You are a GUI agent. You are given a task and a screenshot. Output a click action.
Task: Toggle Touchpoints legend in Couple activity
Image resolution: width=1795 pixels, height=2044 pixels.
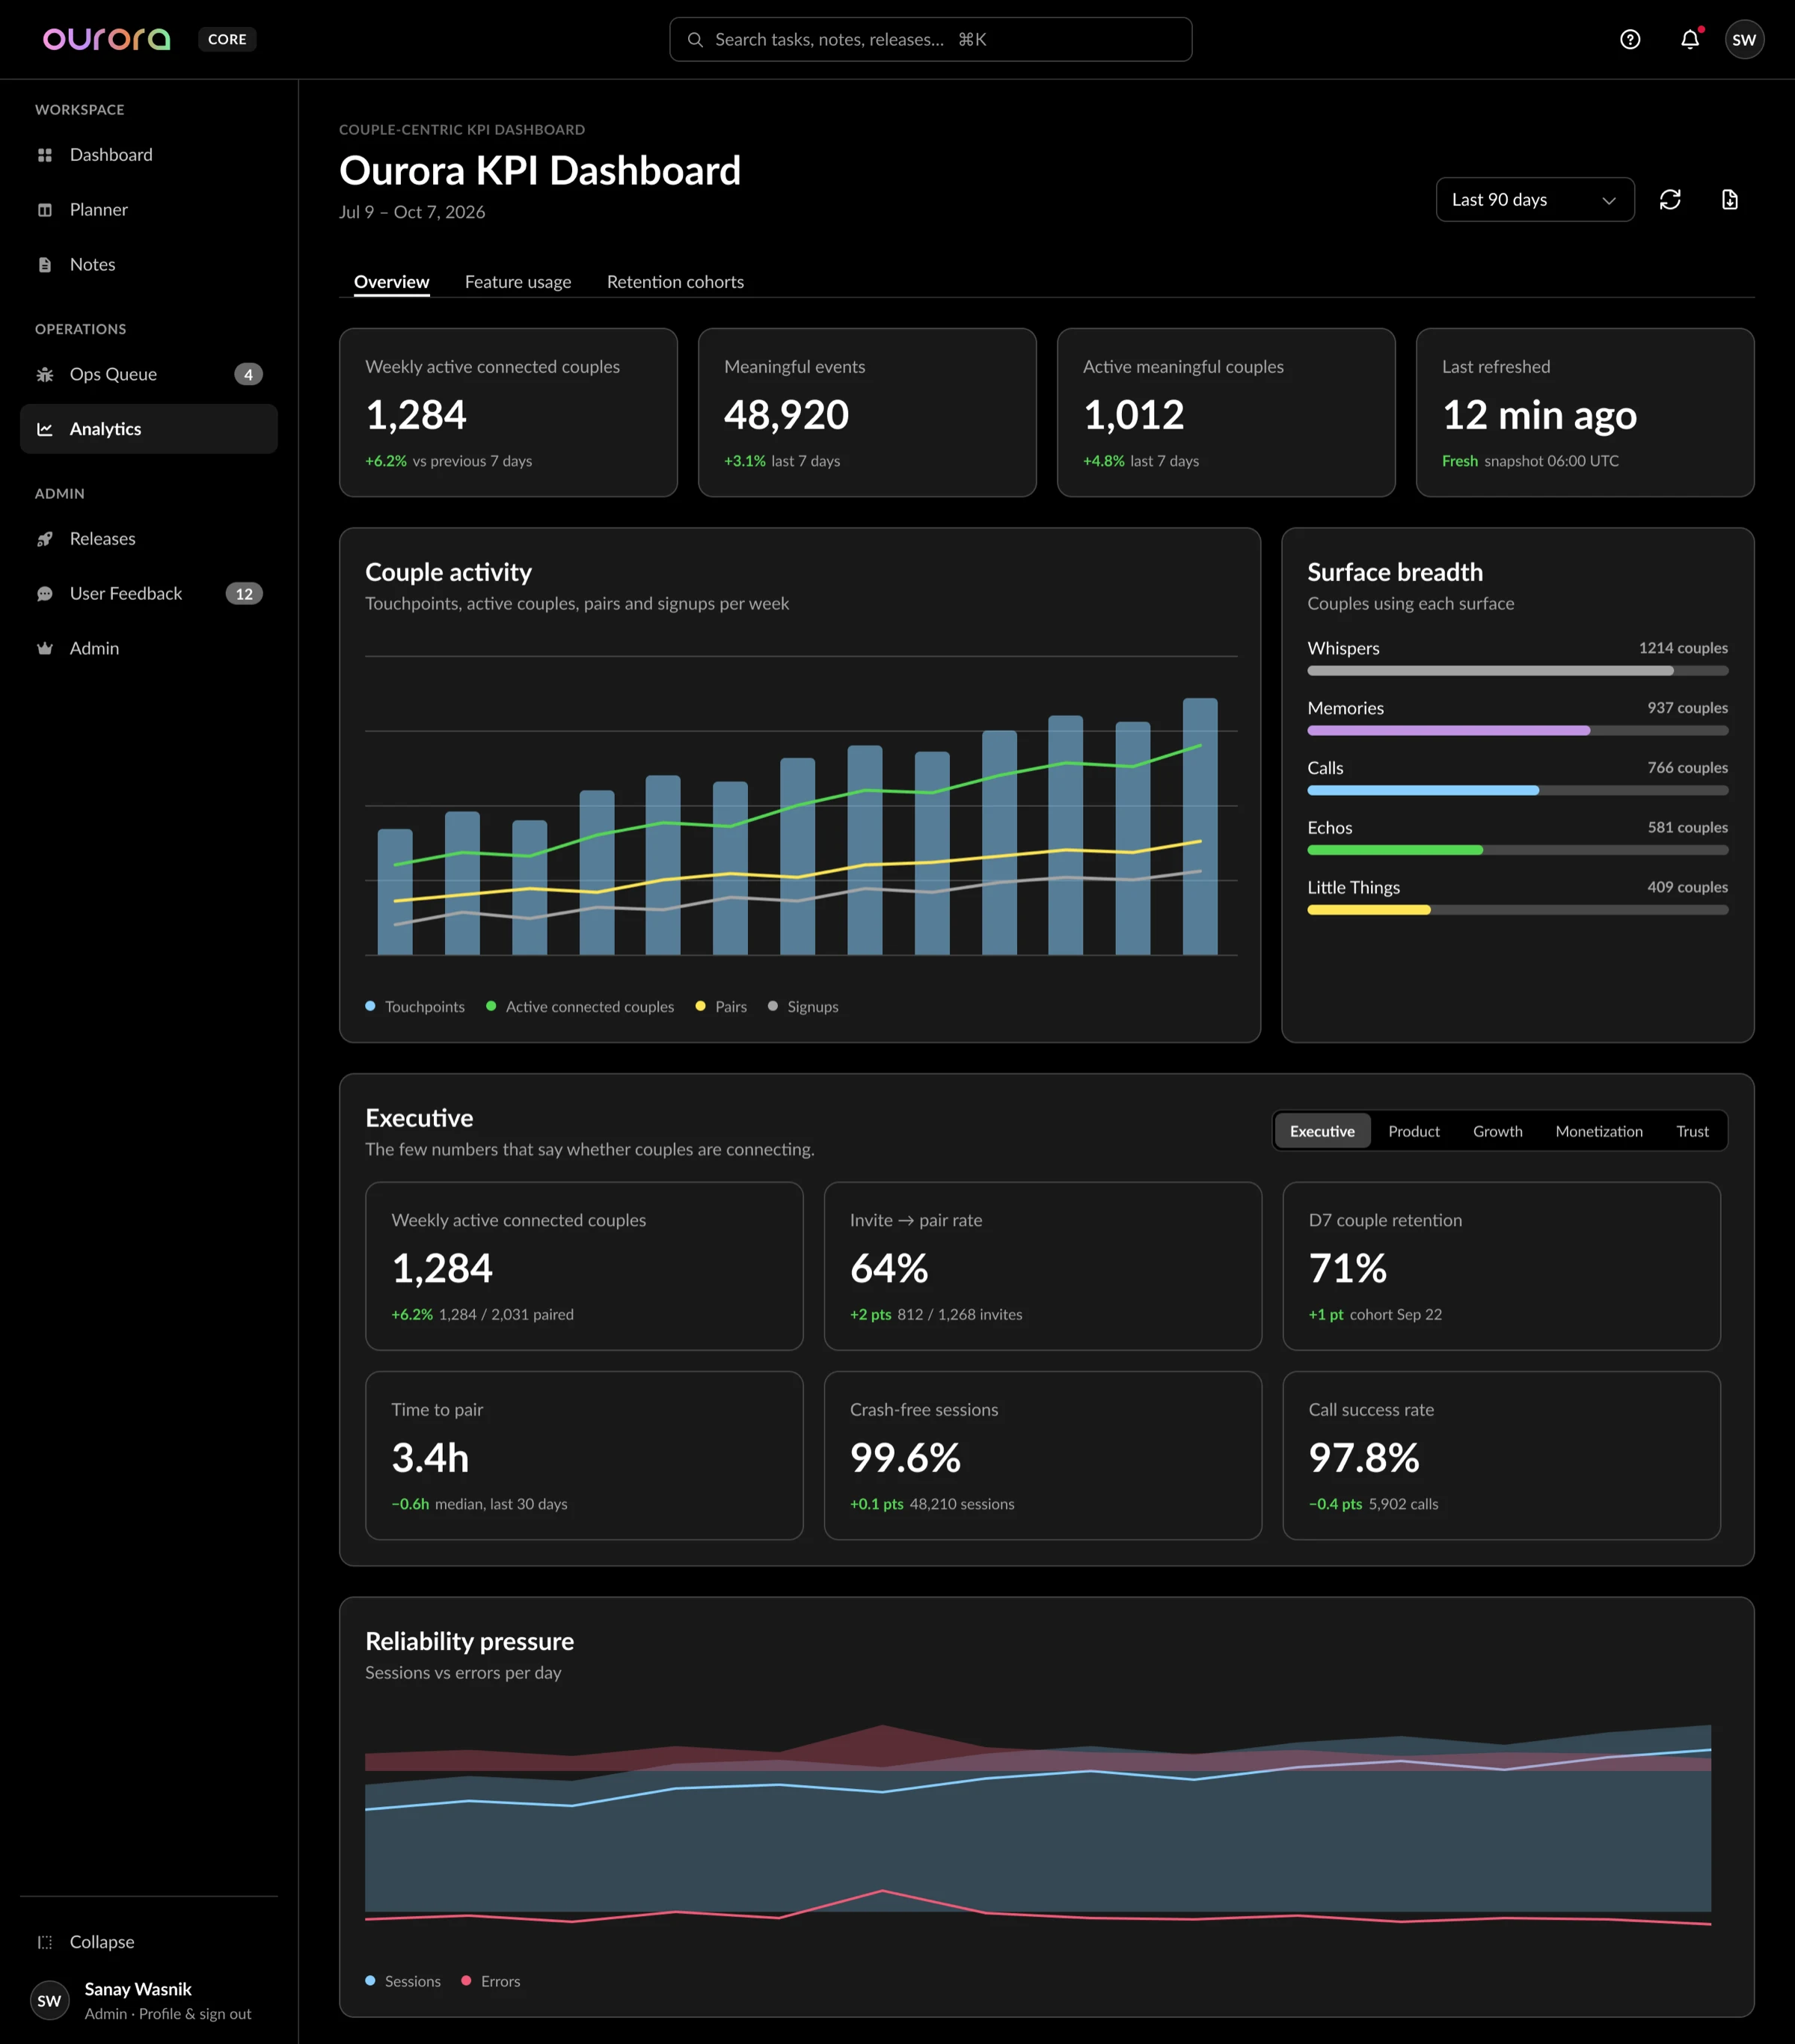(415, 1006)
